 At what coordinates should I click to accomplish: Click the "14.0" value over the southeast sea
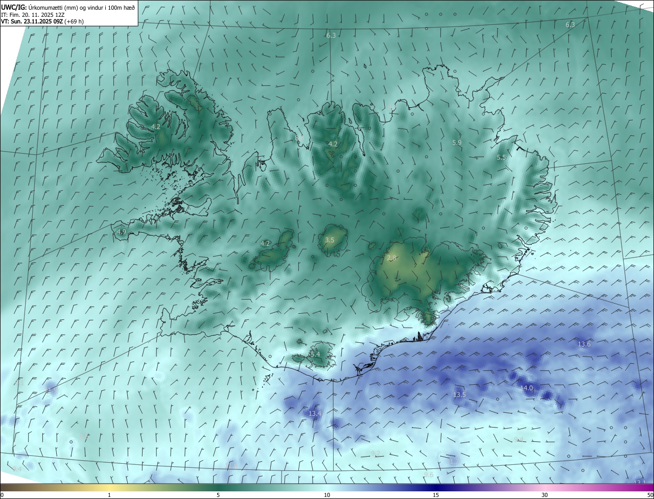[526, 388]
